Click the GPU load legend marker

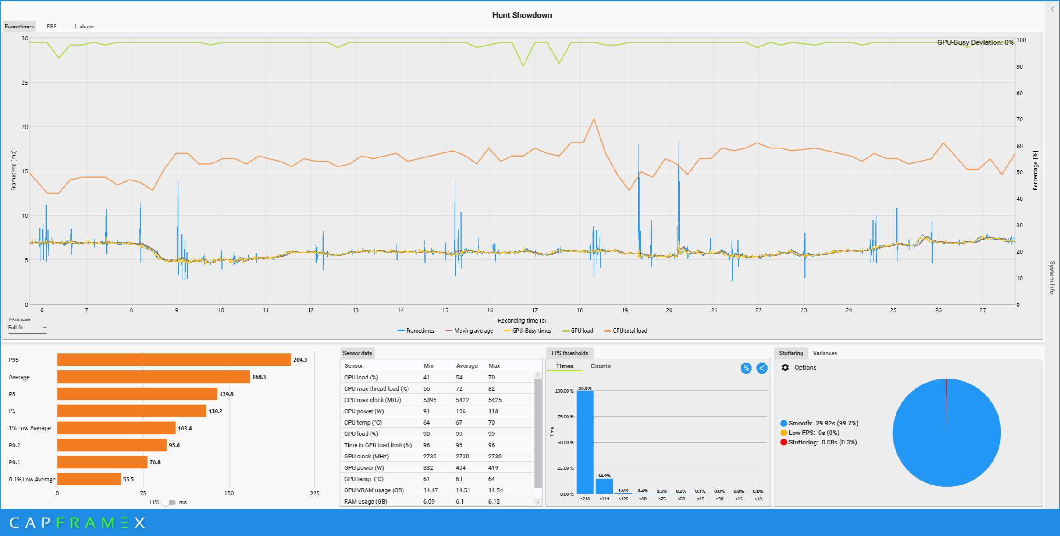[x=565, y=331]
